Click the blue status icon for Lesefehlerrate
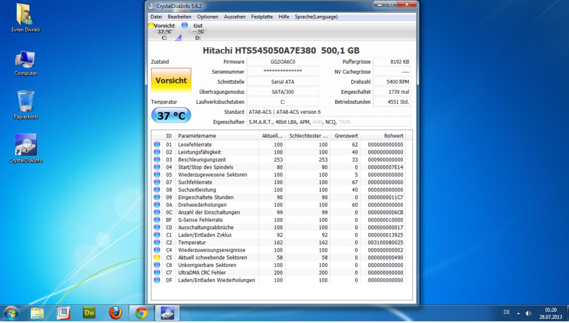Screen dimensions: 569x323 coord(157,145)
